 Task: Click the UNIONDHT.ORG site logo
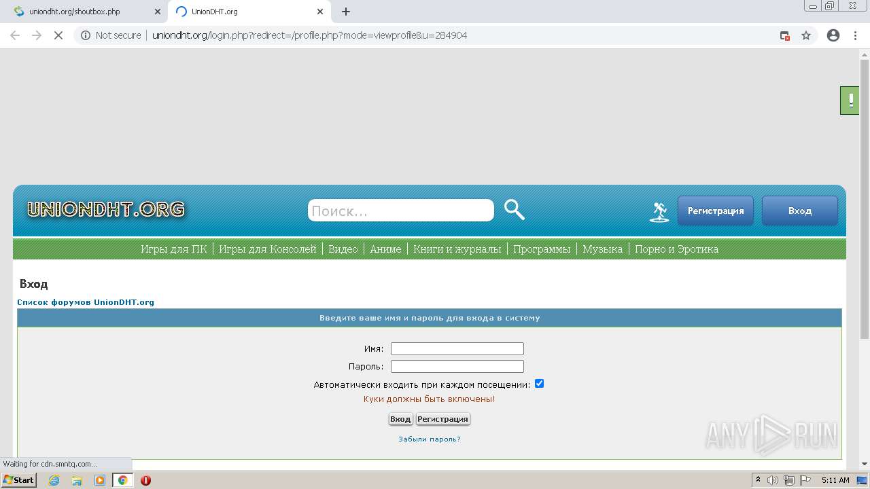[105, 209]
